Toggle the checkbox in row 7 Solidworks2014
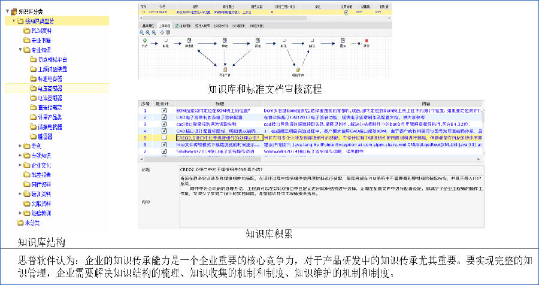Image resolution: width=539 pixels, height=285 pixels. click(x=164, y=151)
